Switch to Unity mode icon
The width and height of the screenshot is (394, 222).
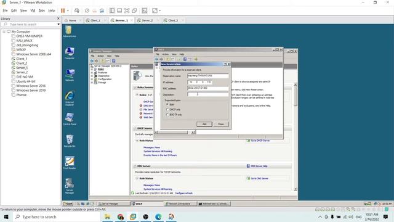point(134,10)
